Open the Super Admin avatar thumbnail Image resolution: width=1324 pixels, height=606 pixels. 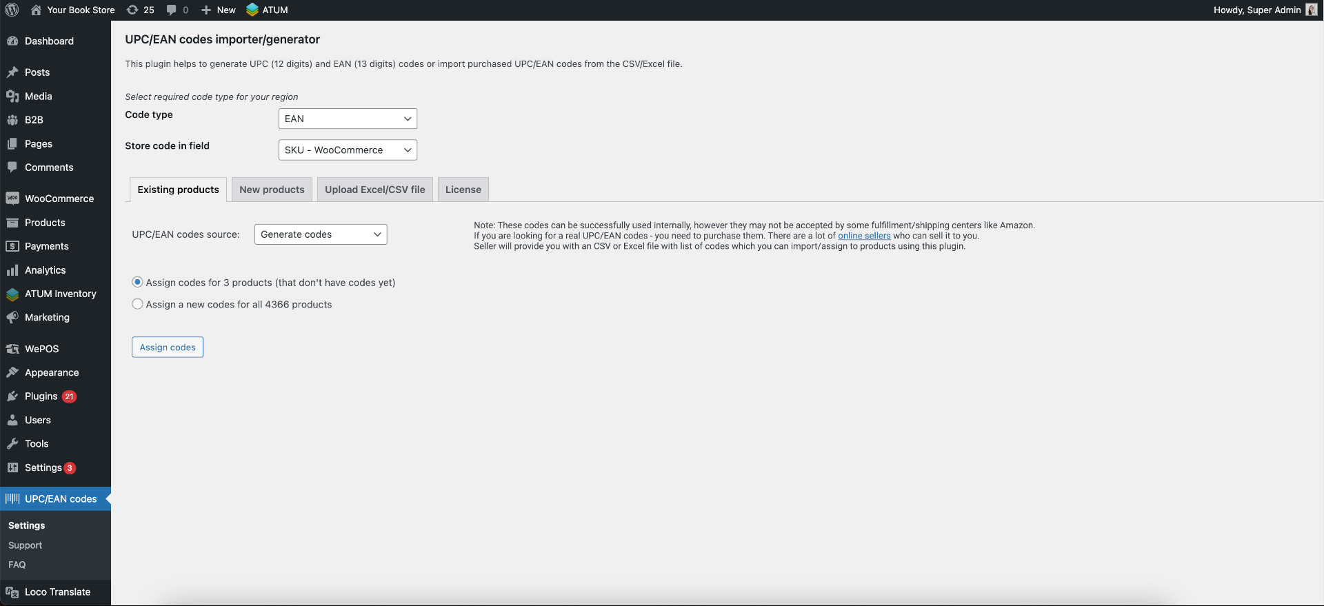(1312, 10)
